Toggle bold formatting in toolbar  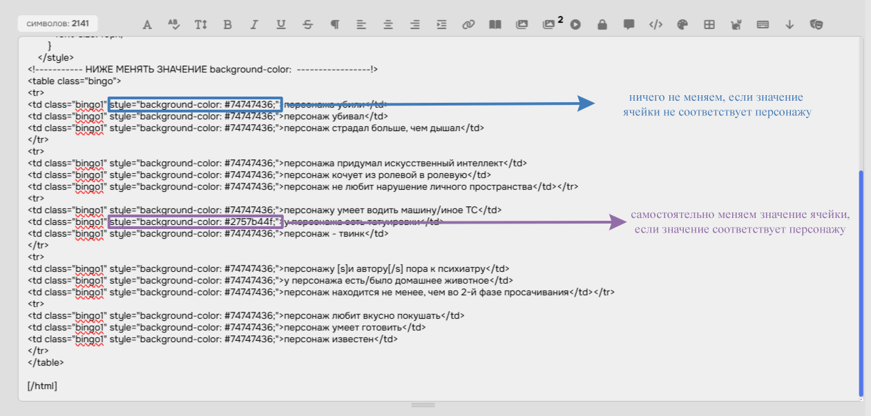click(227, 25)
